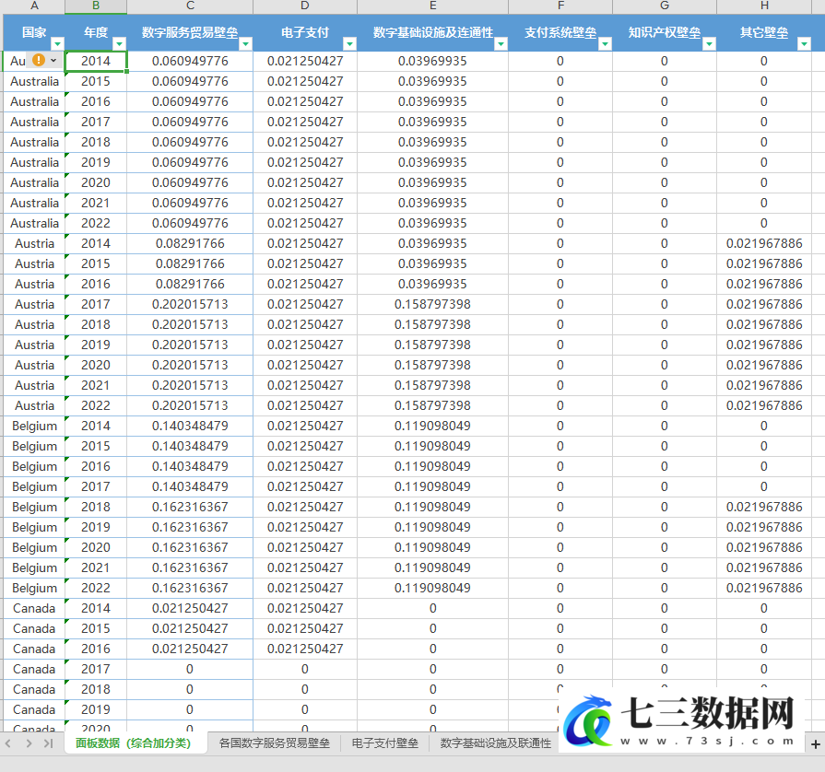Image resolution: width=825 pixels, height=772 pixels.
Task: Select 0.021250427 in column C Canada 2014 row
Action: [190, 608]
